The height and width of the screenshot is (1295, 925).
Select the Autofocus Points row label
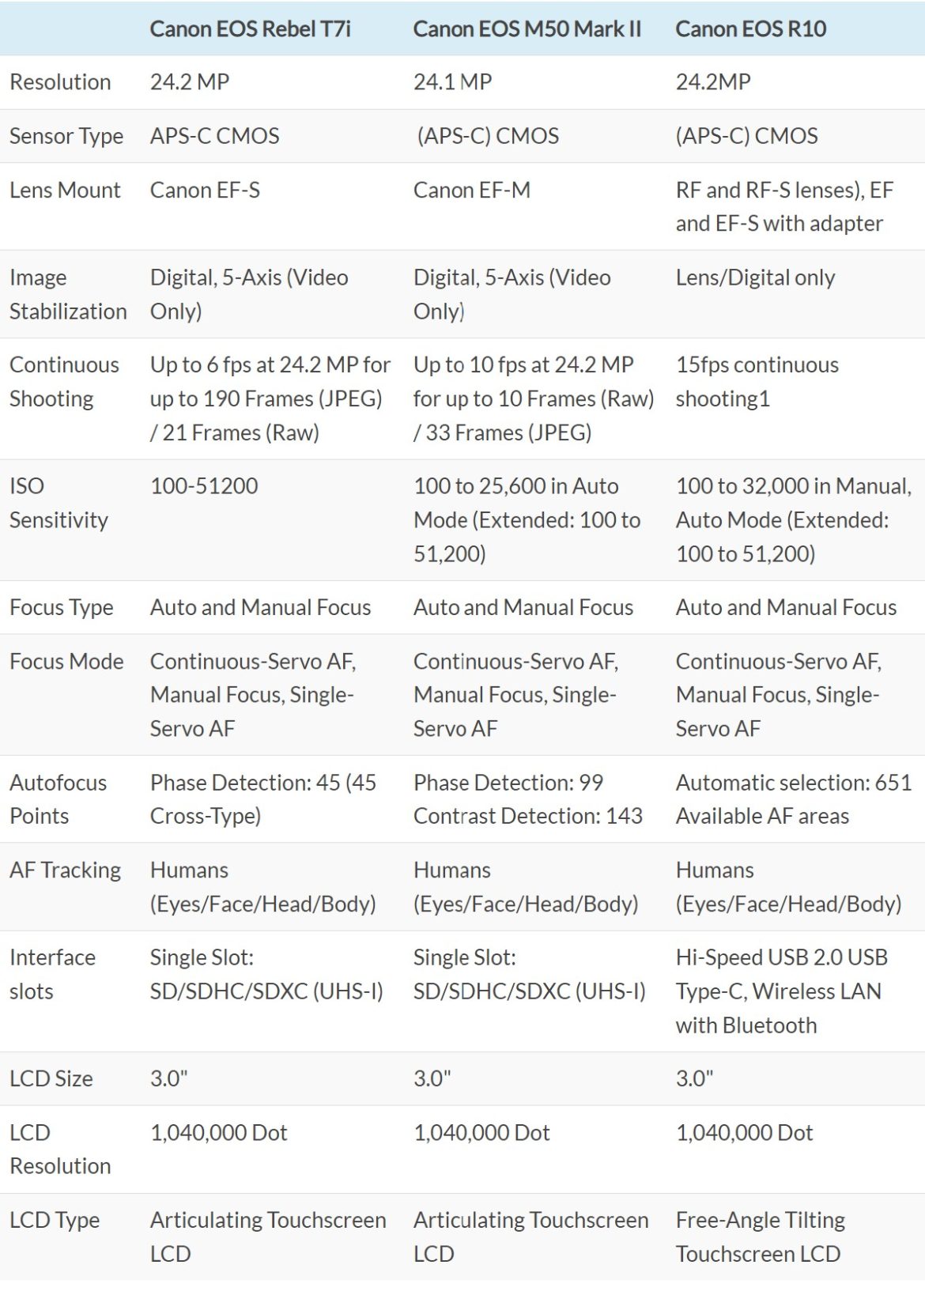[x=58, y=799]
